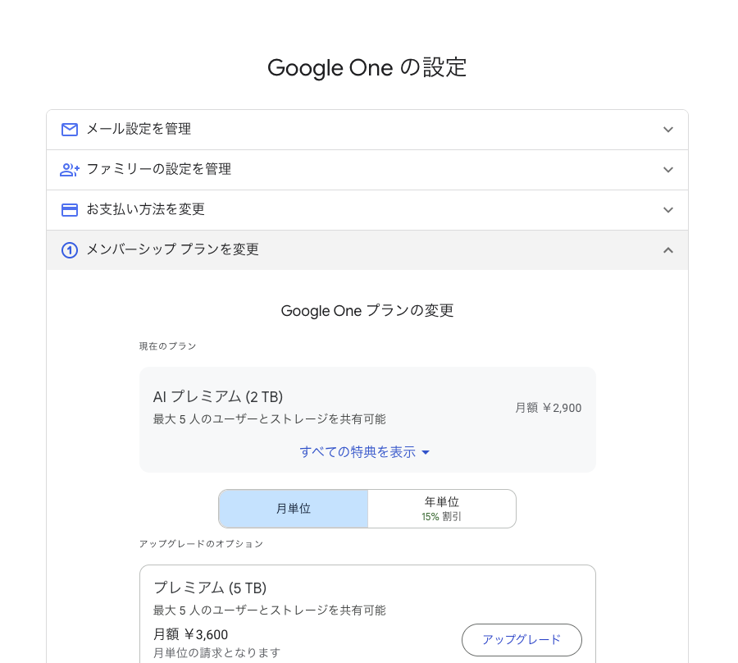Viewport: 738px width, 663px height.
Task: Click the envelope mail settings icon
Action: (x=70, y=130)
